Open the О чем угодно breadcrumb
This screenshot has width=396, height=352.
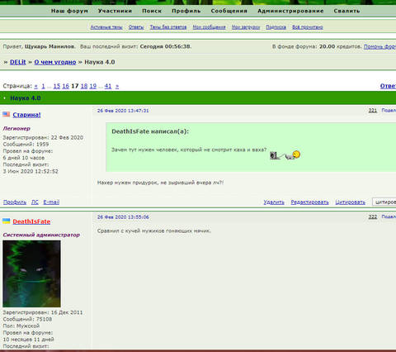(x=55, y=62)
